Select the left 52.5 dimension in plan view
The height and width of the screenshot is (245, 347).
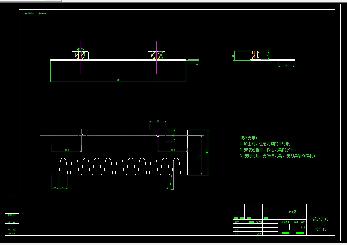67,151
